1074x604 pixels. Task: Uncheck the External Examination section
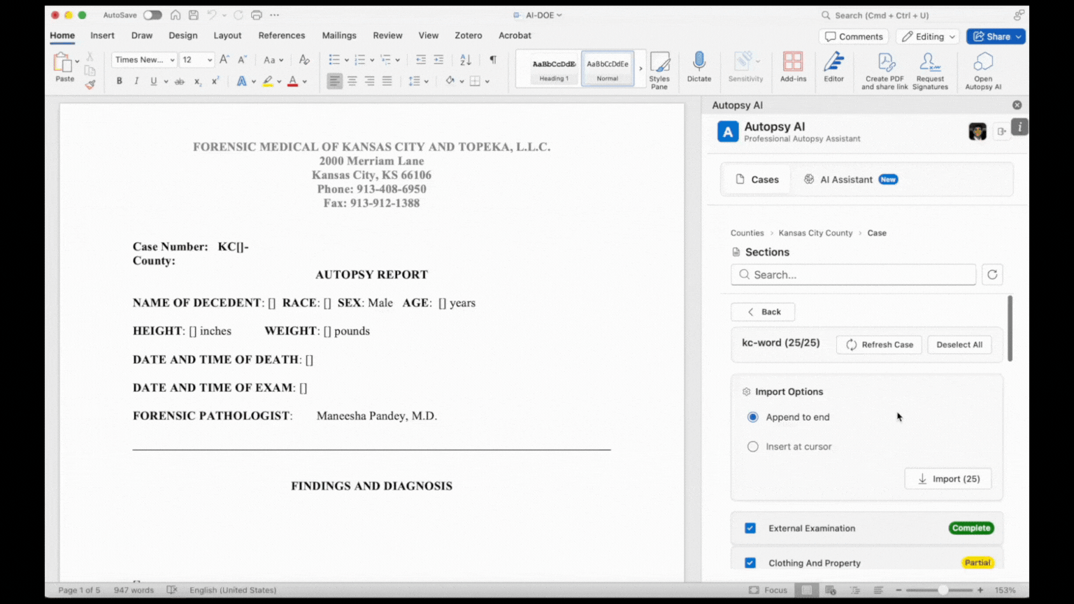[750, 528]
